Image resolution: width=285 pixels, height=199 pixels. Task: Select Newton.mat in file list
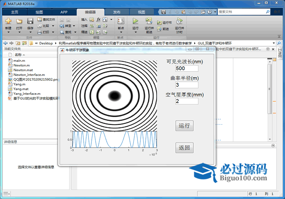click(x=23, y=70)
